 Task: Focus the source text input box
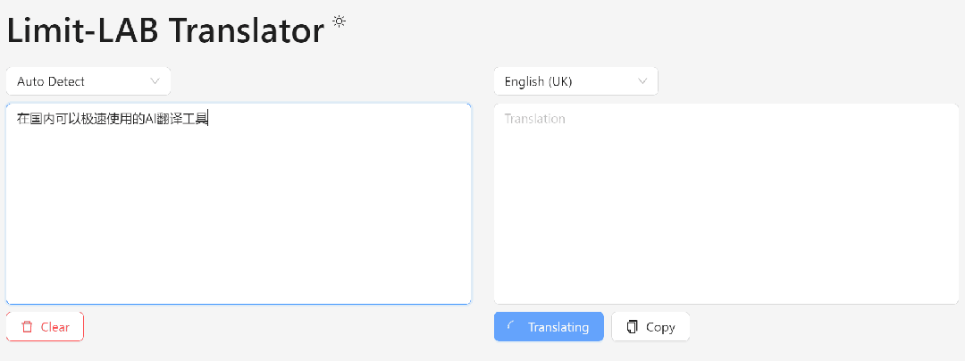238,214
